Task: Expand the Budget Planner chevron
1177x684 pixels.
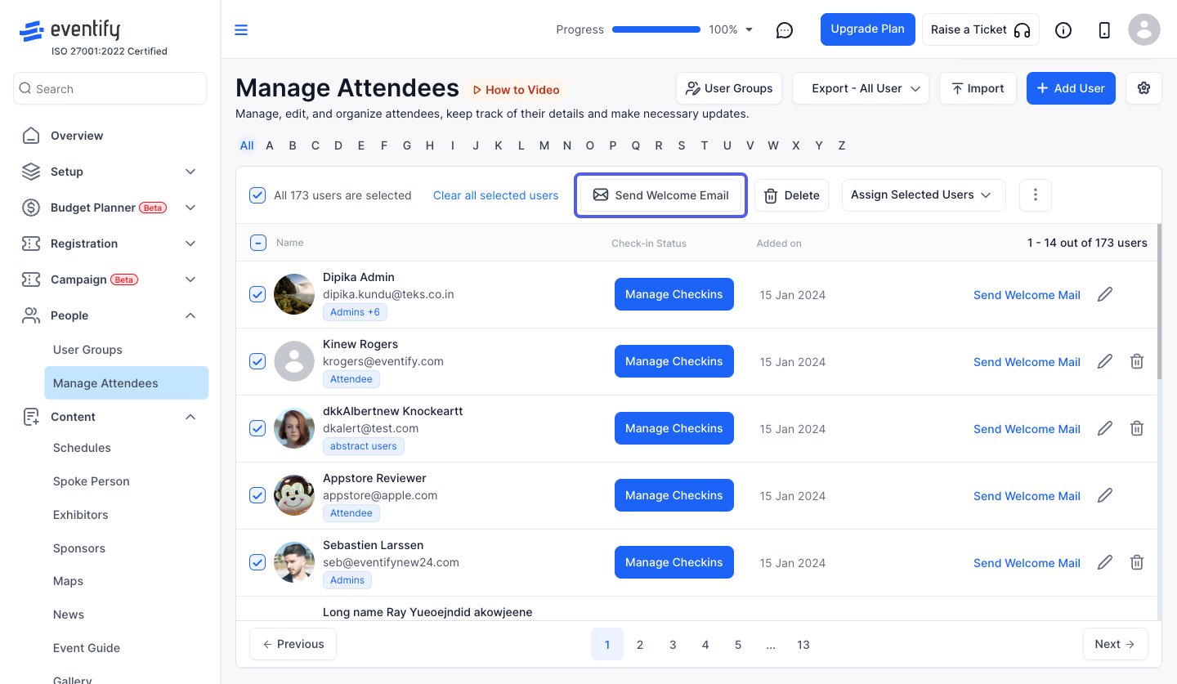Action: click(190, 208)
